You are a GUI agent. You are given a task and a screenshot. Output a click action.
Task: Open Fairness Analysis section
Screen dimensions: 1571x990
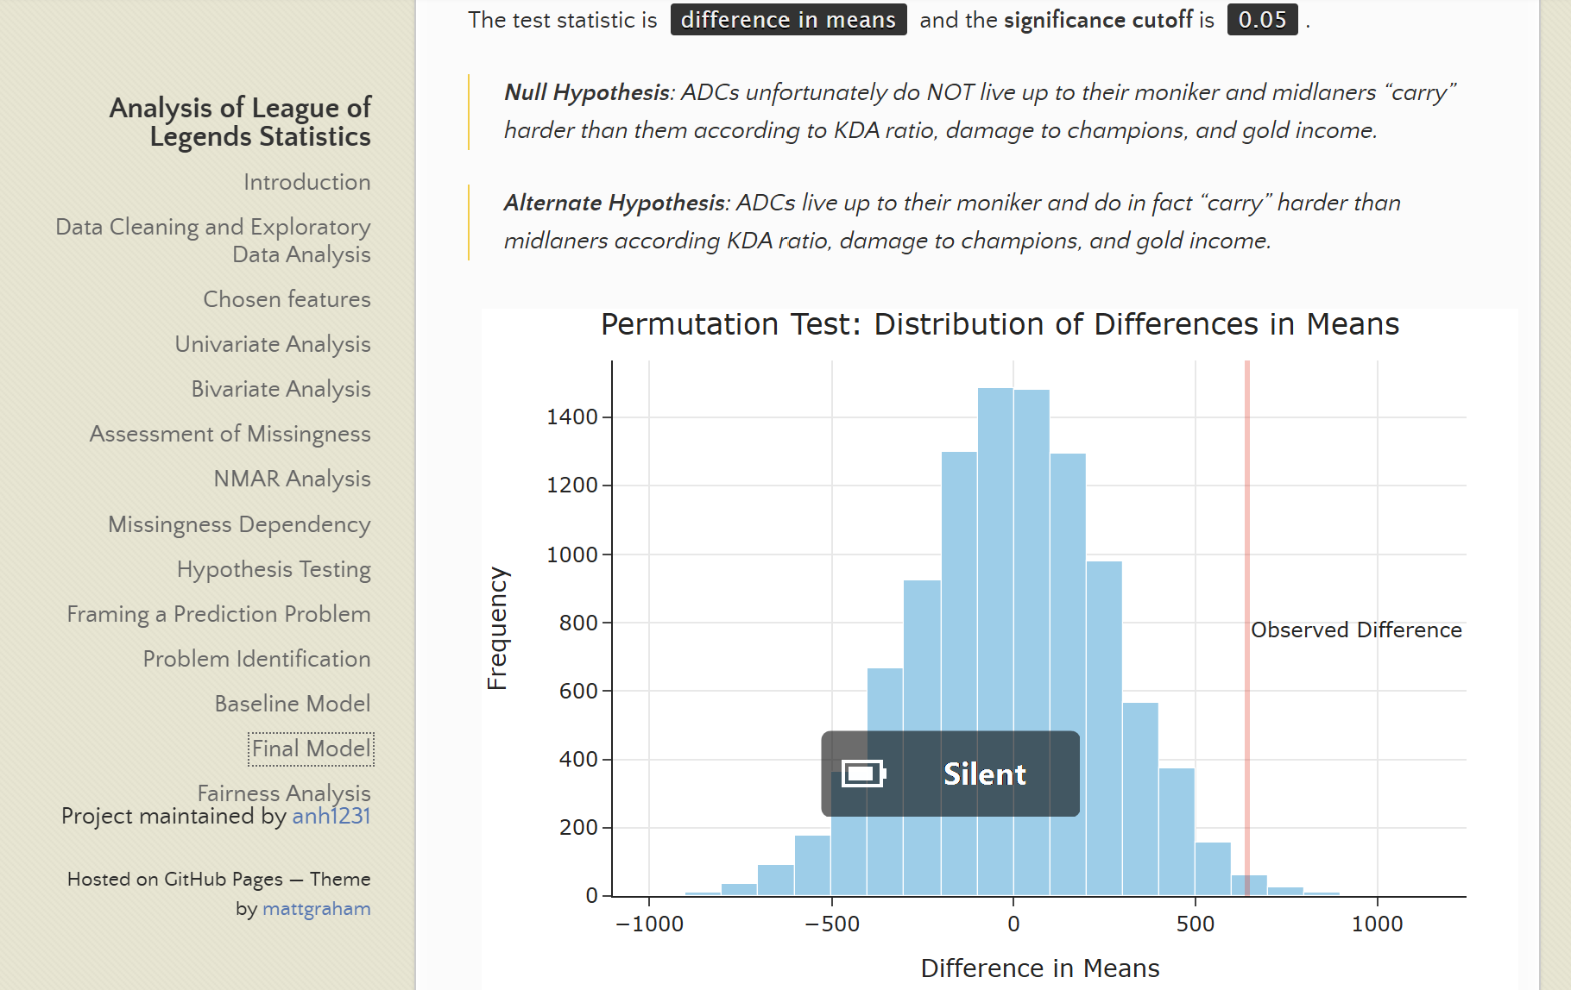[x=284, y=793]
